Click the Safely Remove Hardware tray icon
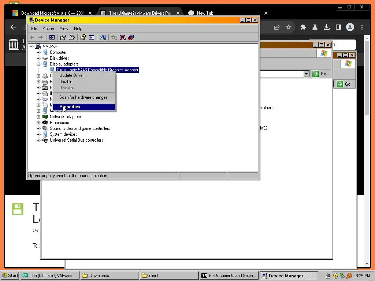 point(342,276)
